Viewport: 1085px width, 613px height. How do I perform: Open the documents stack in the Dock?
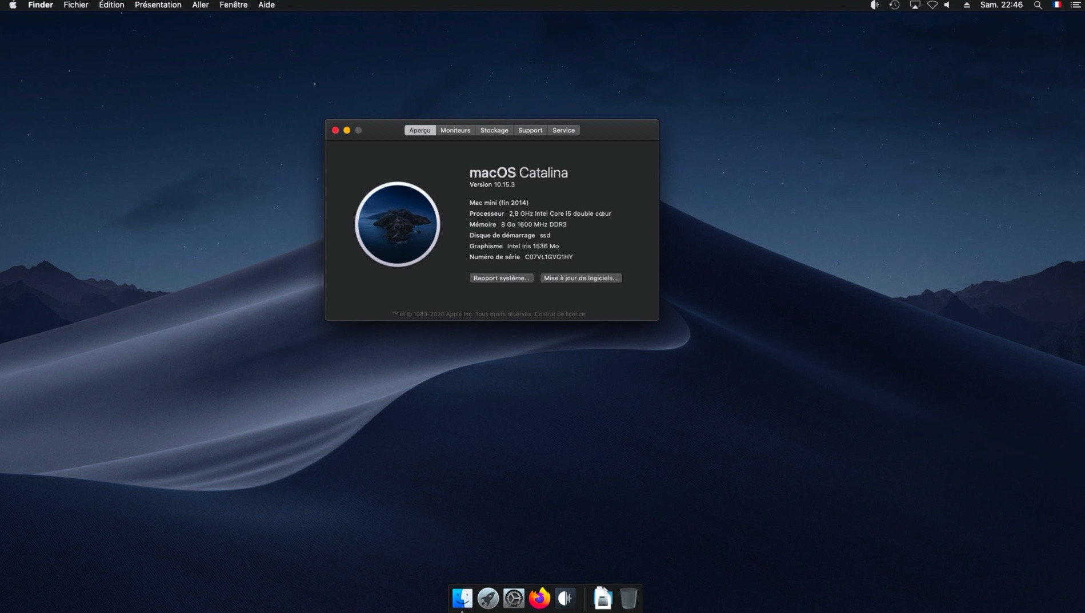tap(602, 598)
